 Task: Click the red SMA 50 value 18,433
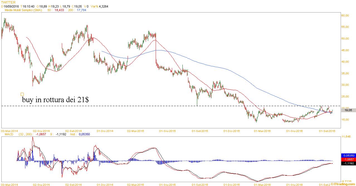pos(58,10)
